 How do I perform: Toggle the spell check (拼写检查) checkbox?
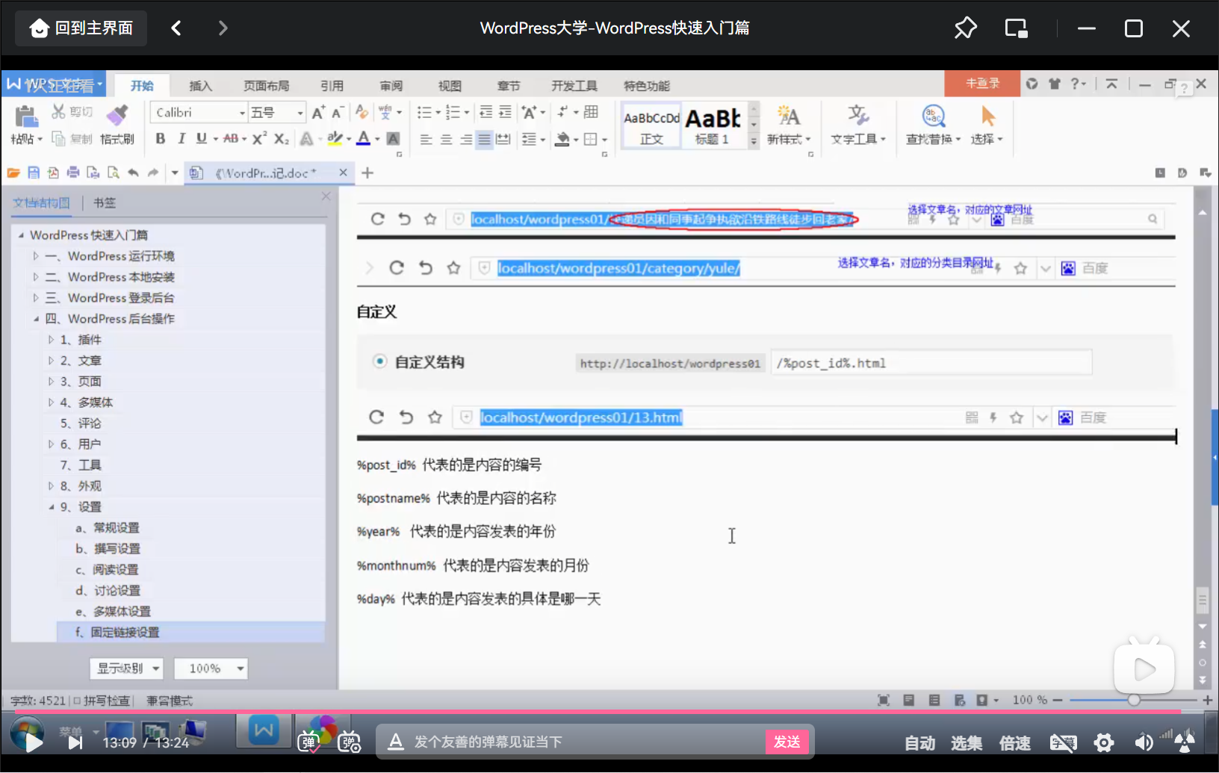pos(77,701)
